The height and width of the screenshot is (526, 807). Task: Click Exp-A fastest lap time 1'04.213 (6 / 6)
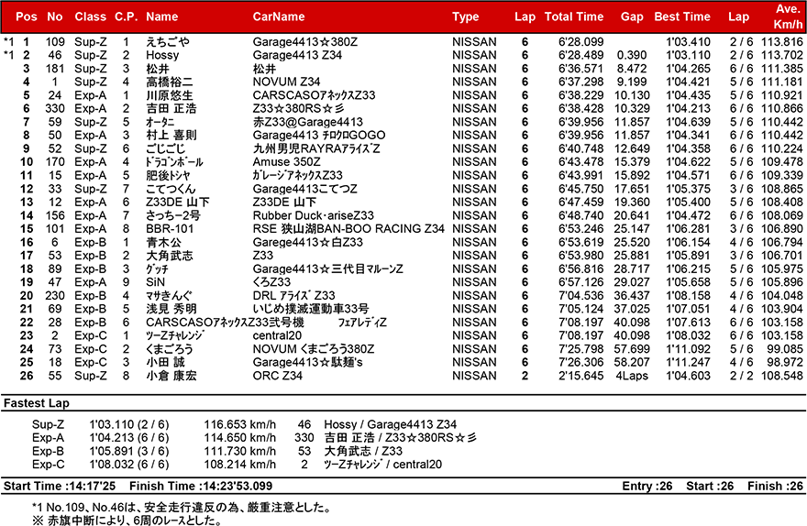[x=129, y=438]
